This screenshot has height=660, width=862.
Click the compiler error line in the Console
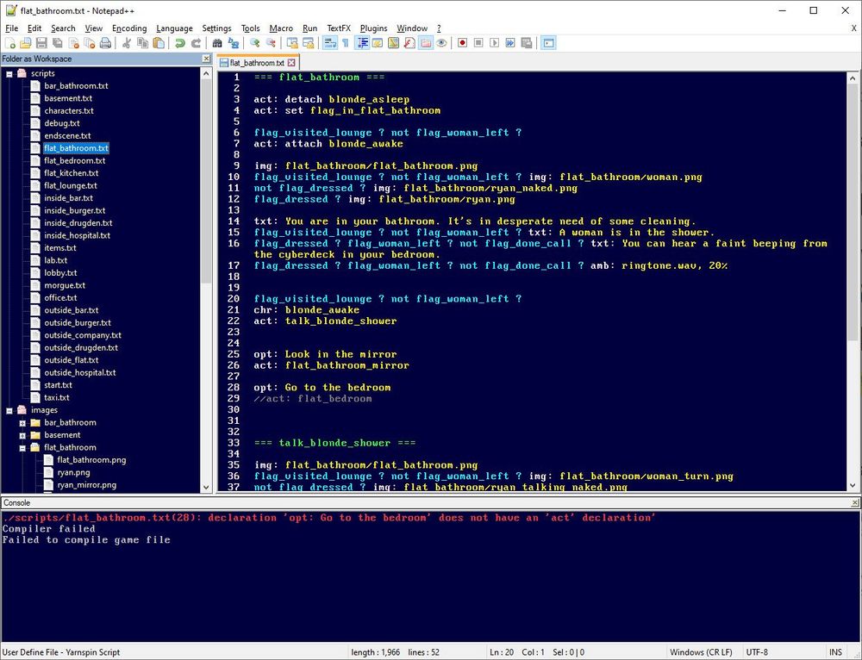(x=328, y=518)
